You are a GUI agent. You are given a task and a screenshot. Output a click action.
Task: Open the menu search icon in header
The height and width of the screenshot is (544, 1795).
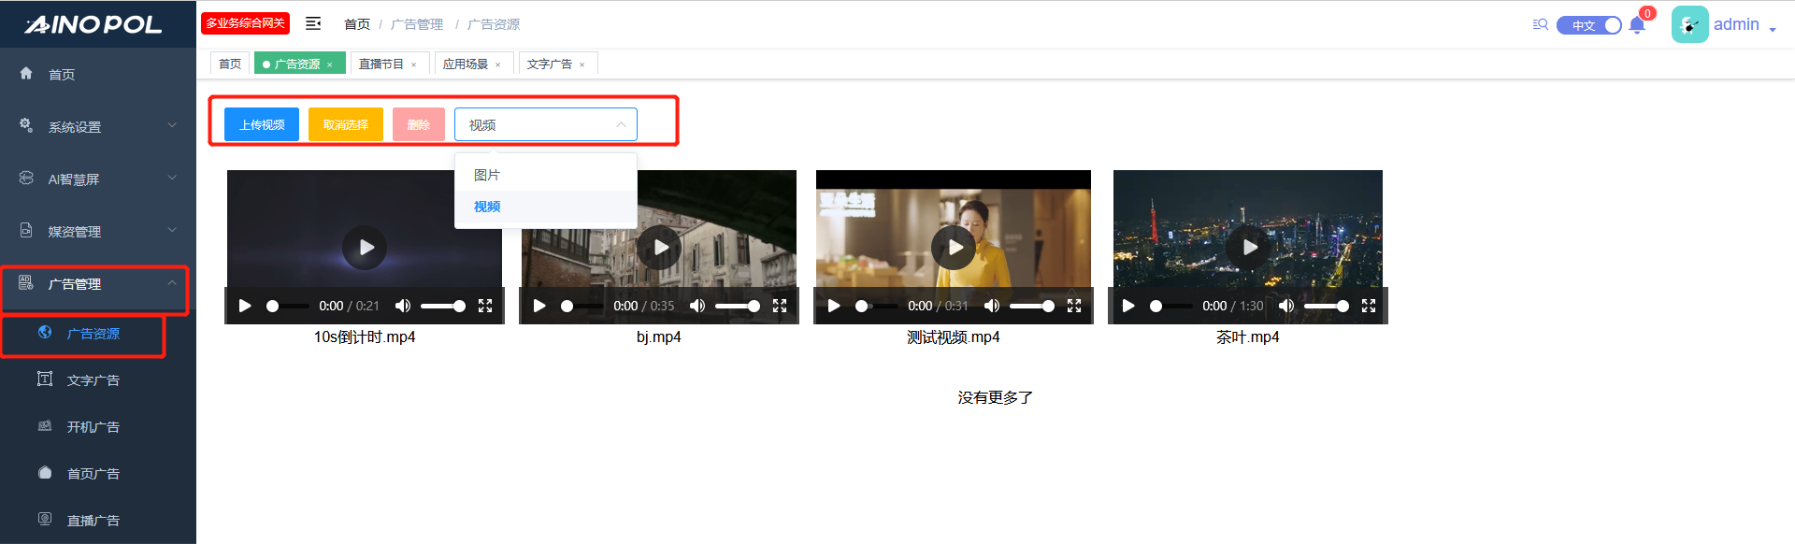1540,24
